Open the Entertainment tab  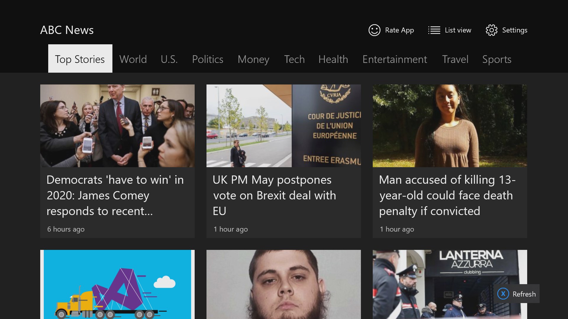click(395, 59)
